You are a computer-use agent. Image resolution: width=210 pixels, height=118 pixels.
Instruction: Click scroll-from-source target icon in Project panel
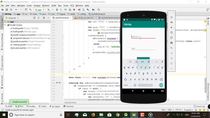[34, 18]
